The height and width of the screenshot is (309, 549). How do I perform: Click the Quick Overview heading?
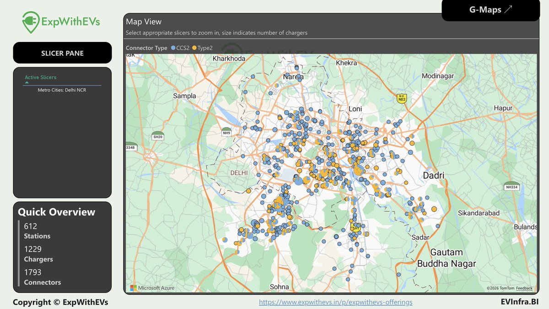tap(57, 212)
